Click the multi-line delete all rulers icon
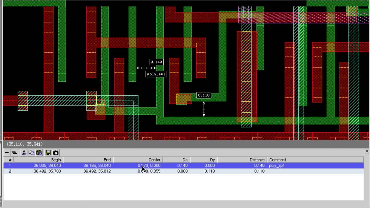Image resolution: width=370 pixels, height=208 pixels. [14, 153]
